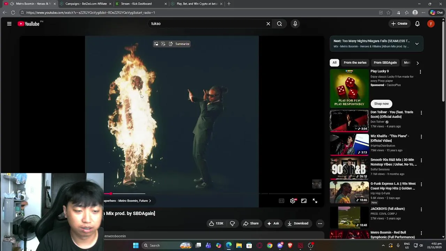Viewport: 446px width, 251px height.
Task: Expand the Next up mix playlist
Action: pos(417,44)
